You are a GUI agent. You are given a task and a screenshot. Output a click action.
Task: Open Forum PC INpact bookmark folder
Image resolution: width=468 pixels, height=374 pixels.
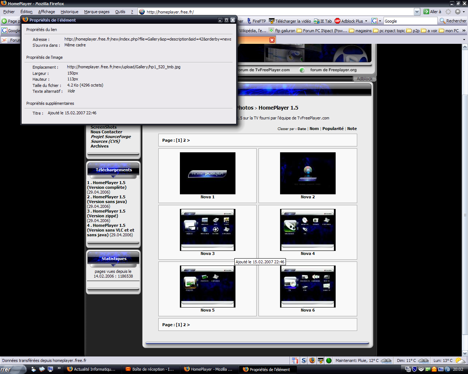click(x=322, y=31)
